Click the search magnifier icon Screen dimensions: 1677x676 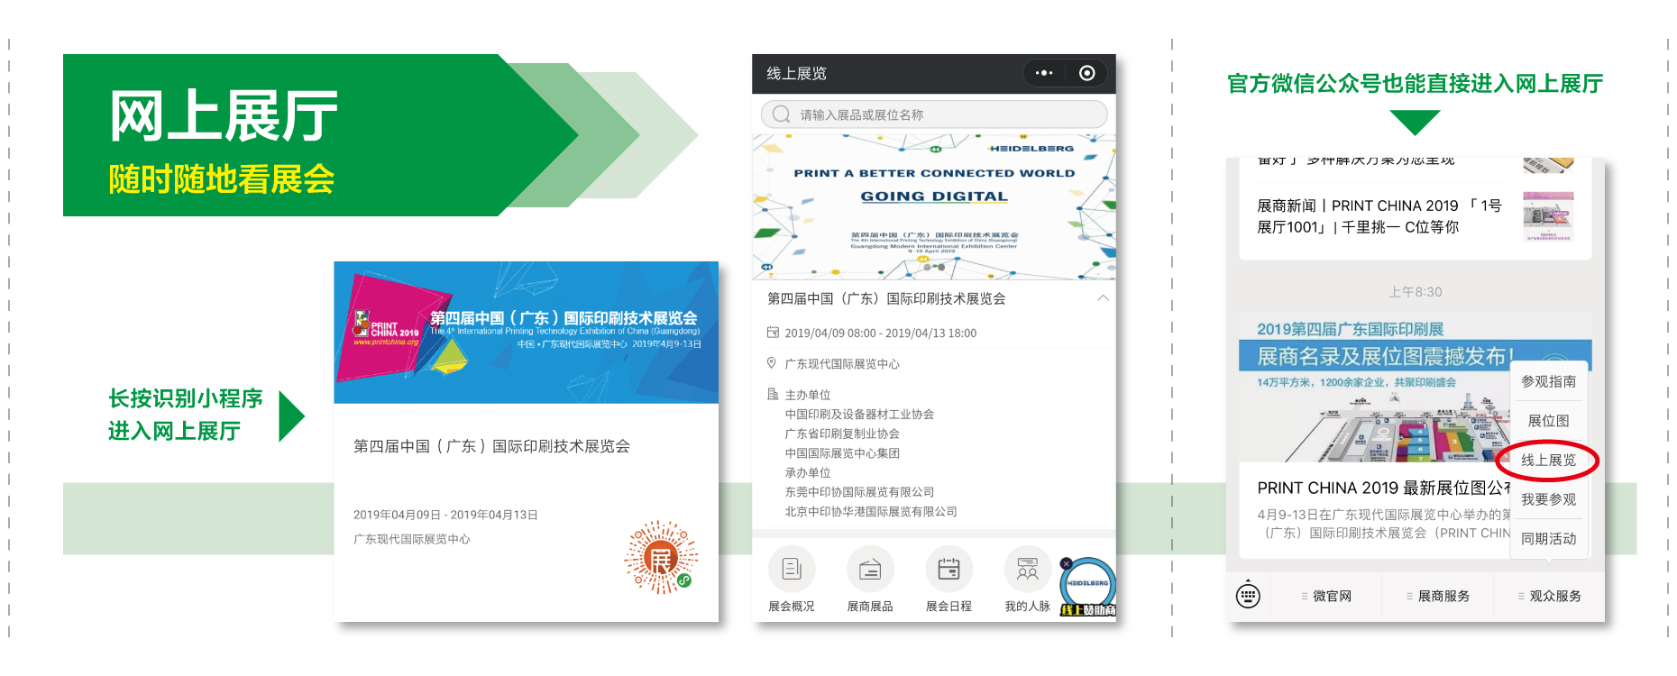click(781, 114)
